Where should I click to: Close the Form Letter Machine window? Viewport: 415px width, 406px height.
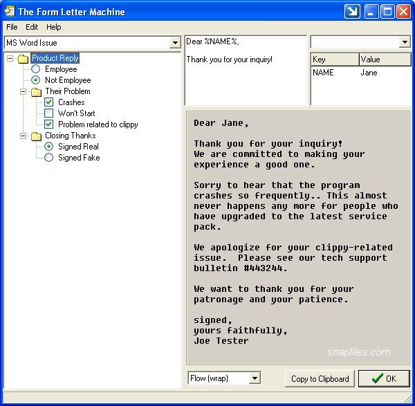pos(403,12)
